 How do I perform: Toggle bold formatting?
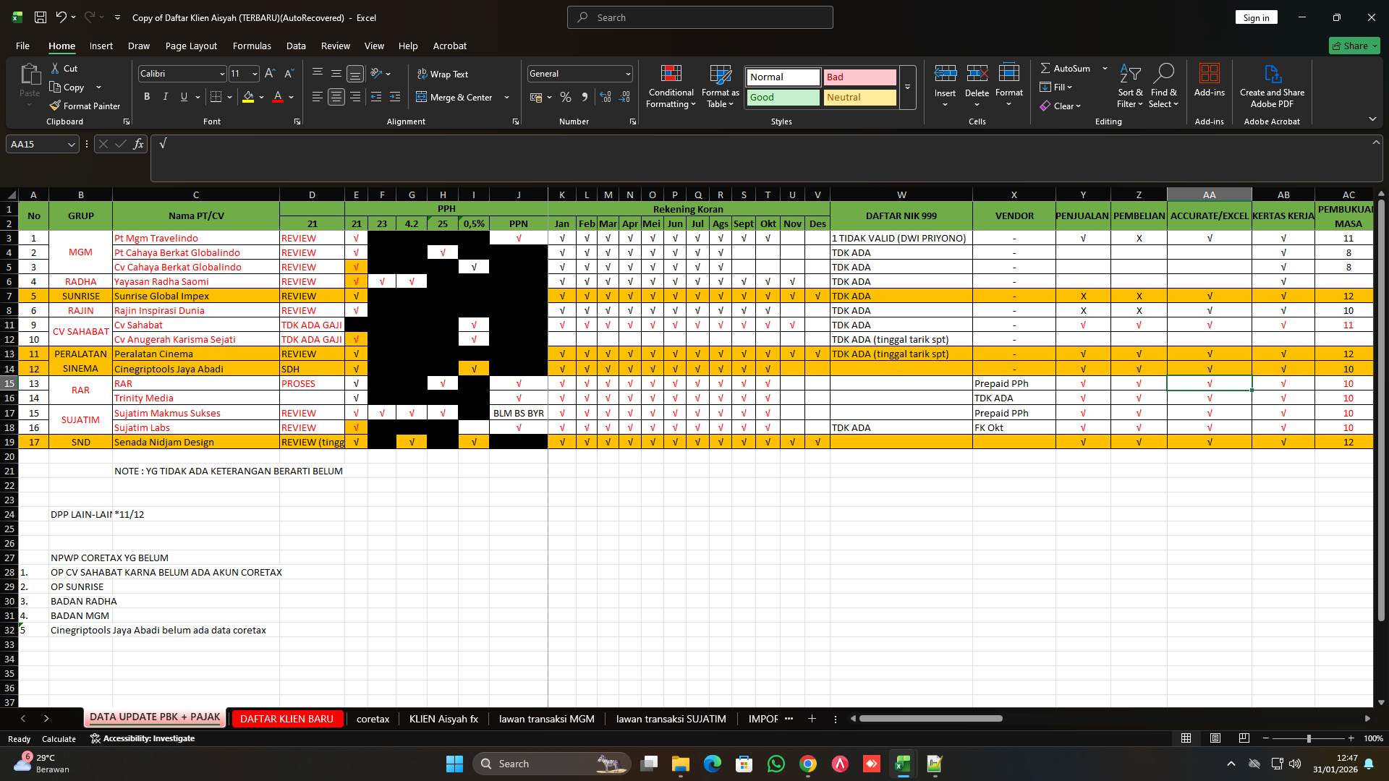pyautogui.click(x=147, y=96)
